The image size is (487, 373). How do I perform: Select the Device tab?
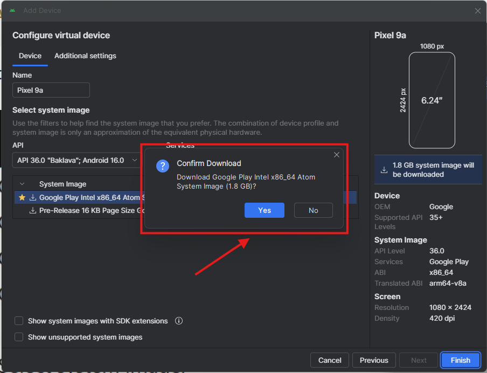click(30, 56)
